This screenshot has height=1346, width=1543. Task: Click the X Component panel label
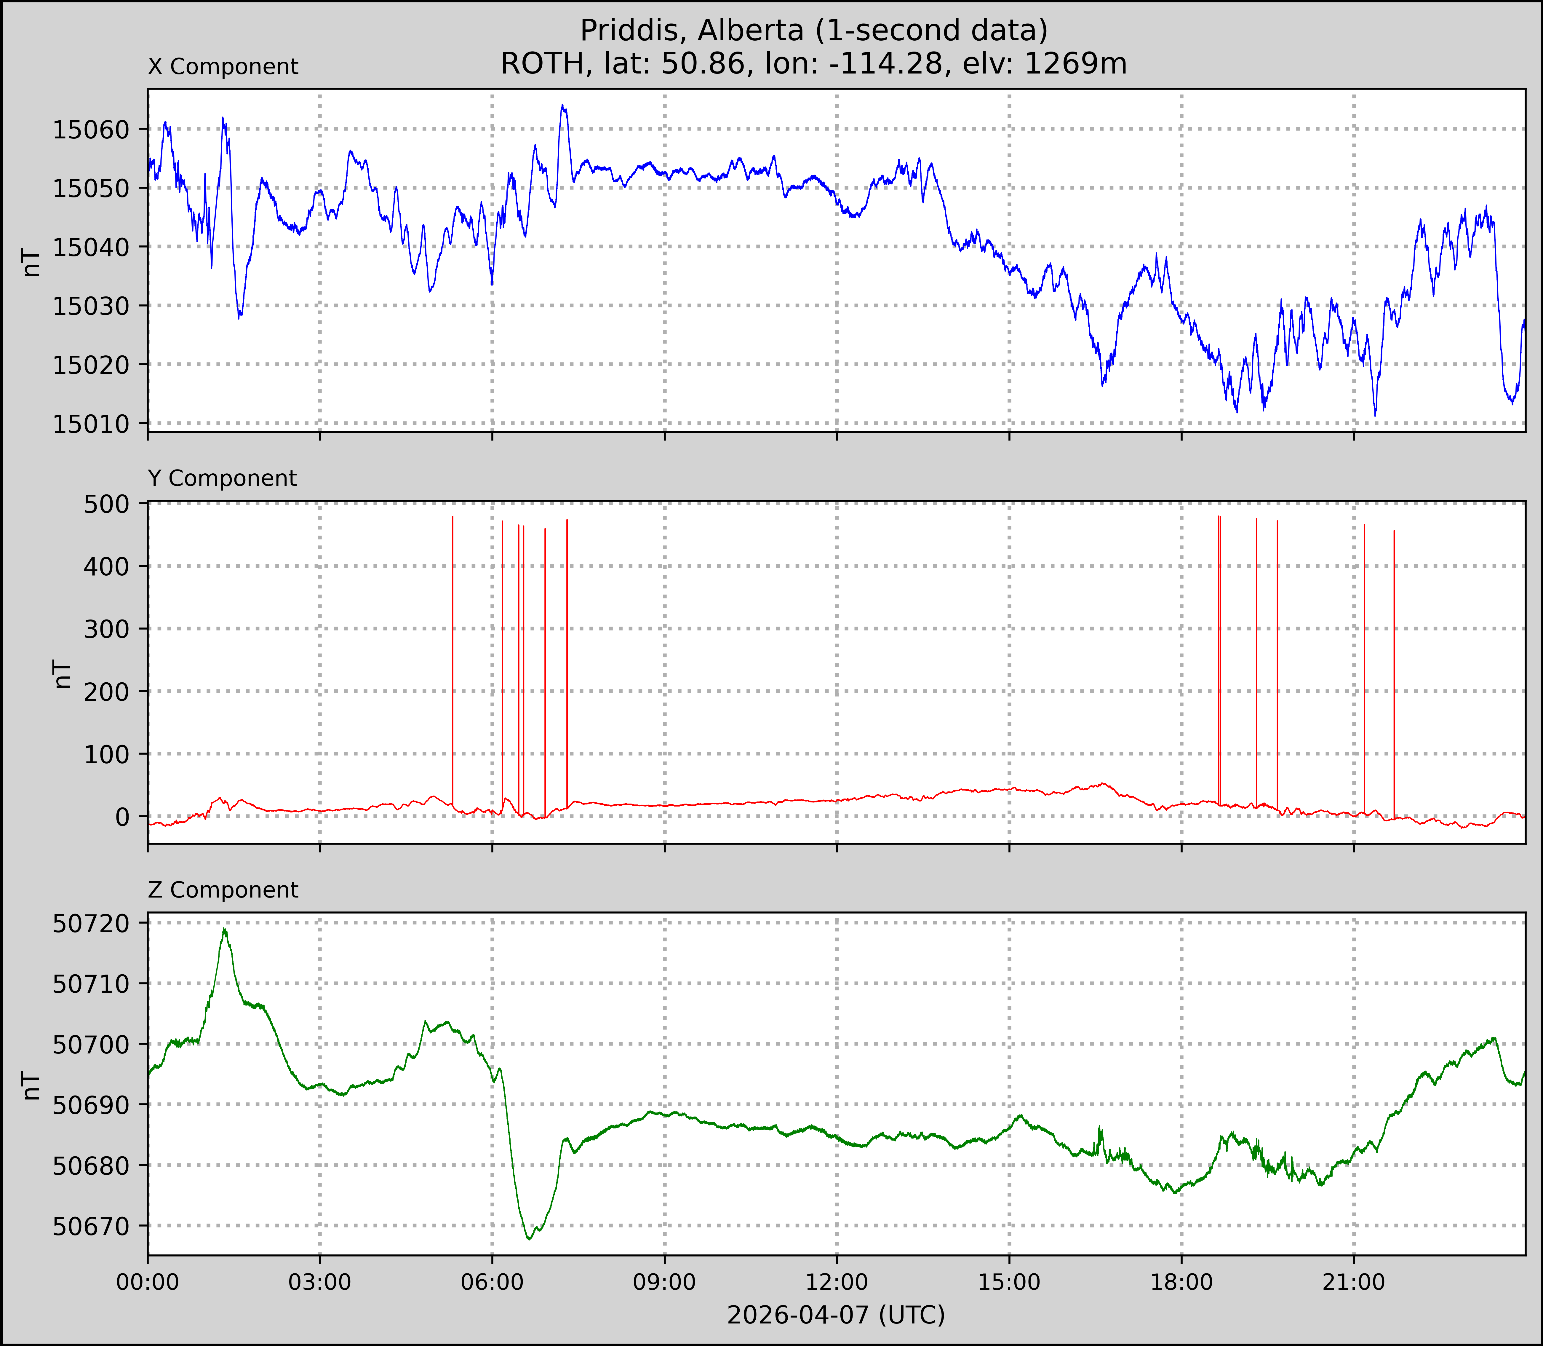(x=223, y=67)
